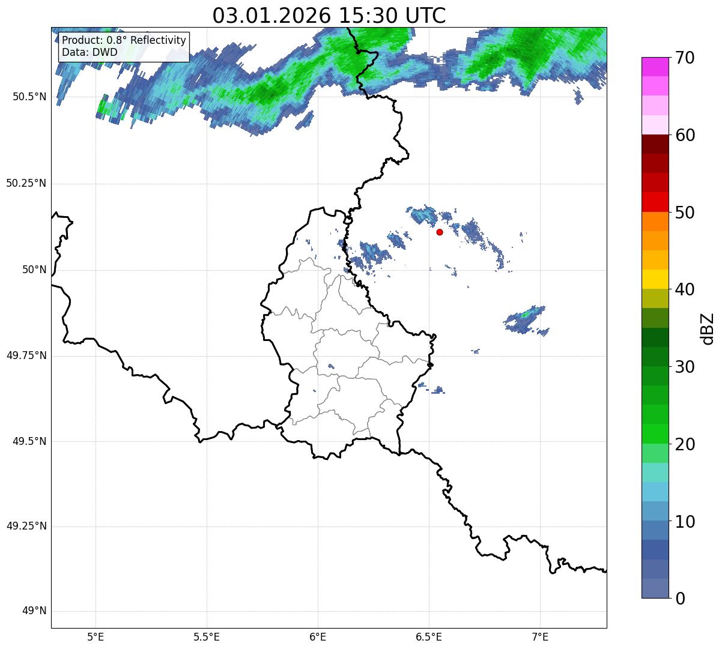Viewport: 722px width, 649px height.
Task: Click the 'Data: DWD' text
Action: click(89, 52)
